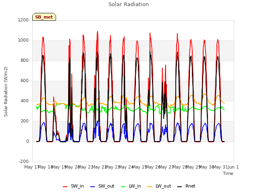Select the SW_in legend label

[x=77, y=186]
